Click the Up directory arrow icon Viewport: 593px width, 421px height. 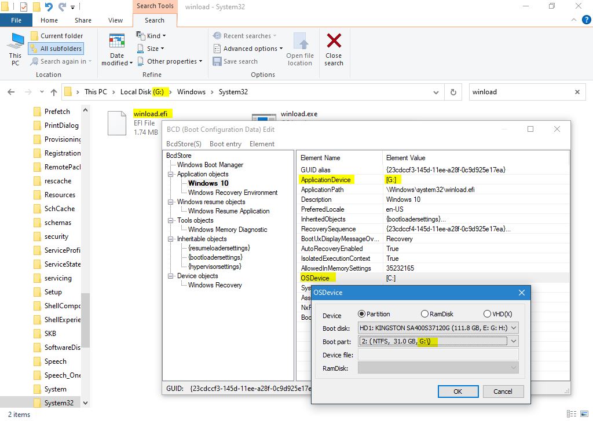[54, 92]
